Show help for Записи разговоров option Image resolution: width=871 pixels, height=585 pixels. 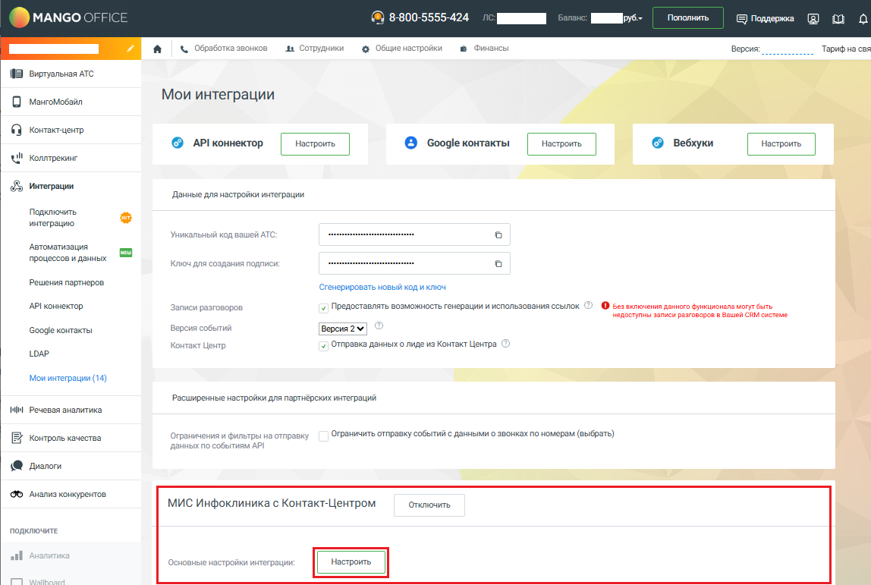(588, 306)
